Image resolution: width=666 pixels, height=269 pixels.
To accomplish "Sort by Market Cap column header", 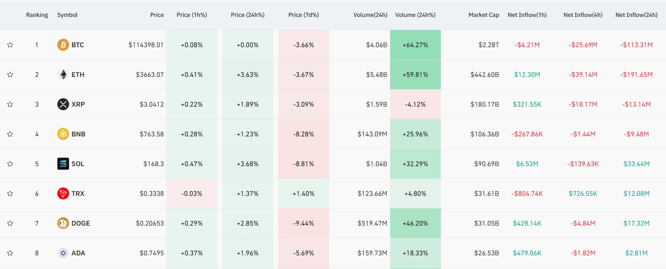I will (484, 15).
